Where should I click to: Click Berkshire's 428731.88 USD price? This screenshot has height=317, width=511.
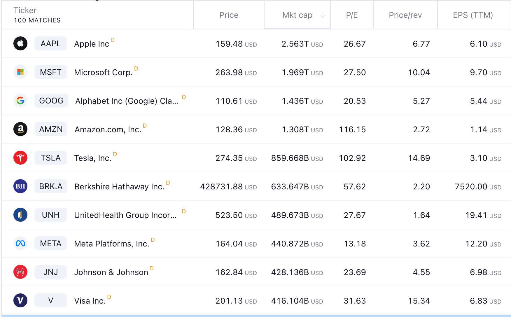pyautogui.click(x=228, y=187)
